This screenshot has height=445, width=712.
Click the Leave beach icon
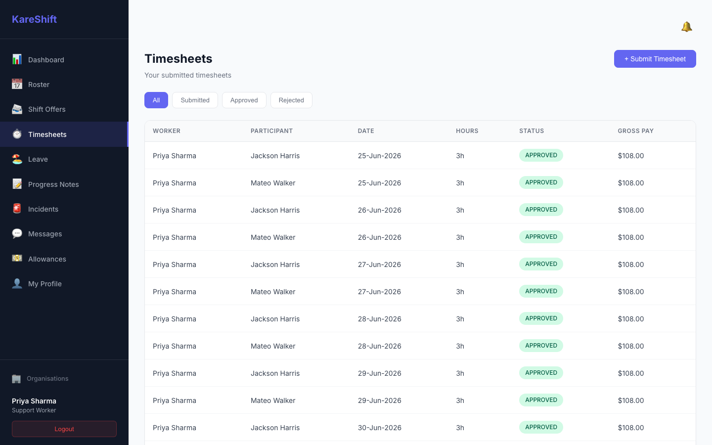click(17, 159)
